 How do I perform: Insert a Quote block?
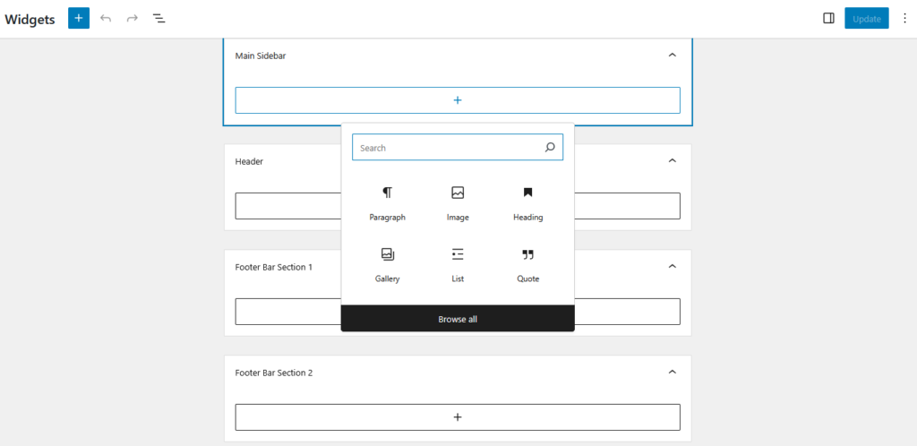pos(528,265)
